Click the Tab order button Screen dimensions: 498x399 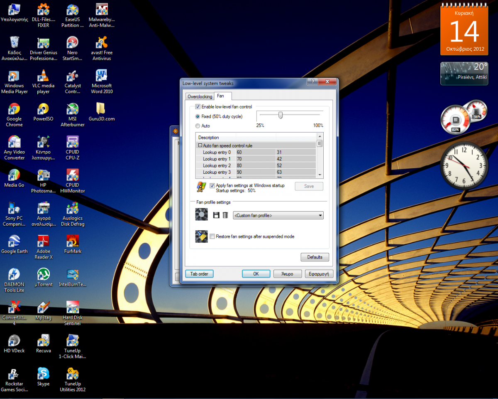[199, 274]
